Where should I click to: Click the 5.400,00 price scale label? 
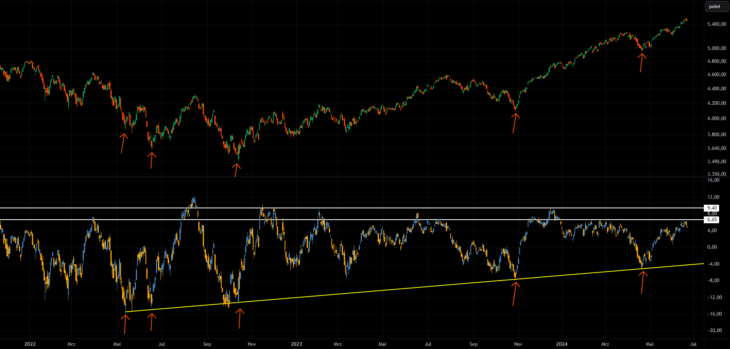(717, 24)
